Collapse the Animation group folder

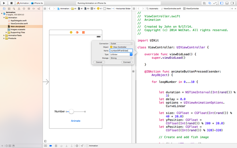pos(4,18)
